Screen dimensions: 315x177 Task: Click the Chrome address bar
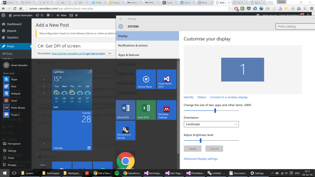(129, 8)
